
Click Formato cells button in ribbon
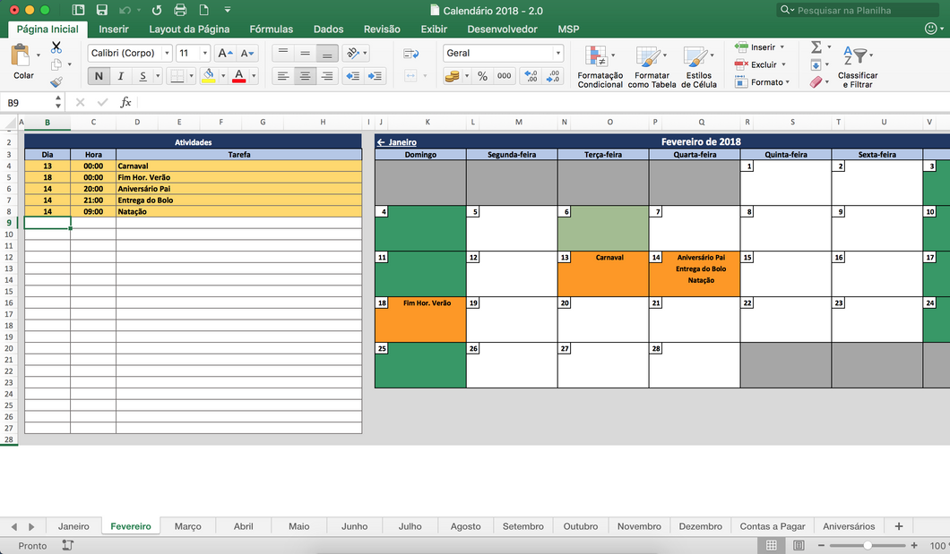[762, 82]
